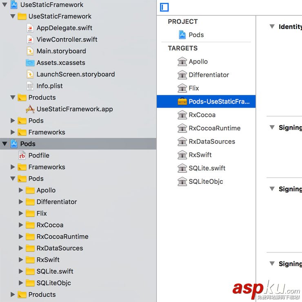
Task: Expand Frameworks folder under Pods project
Action: (x=13, y=167)
